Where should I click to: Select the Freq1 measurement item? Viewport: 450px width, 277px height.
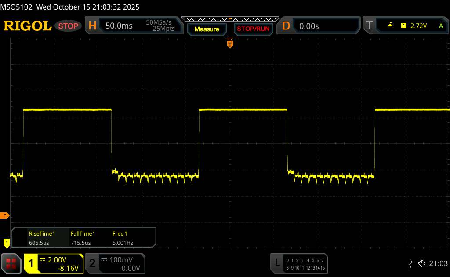tap(123, 237)
